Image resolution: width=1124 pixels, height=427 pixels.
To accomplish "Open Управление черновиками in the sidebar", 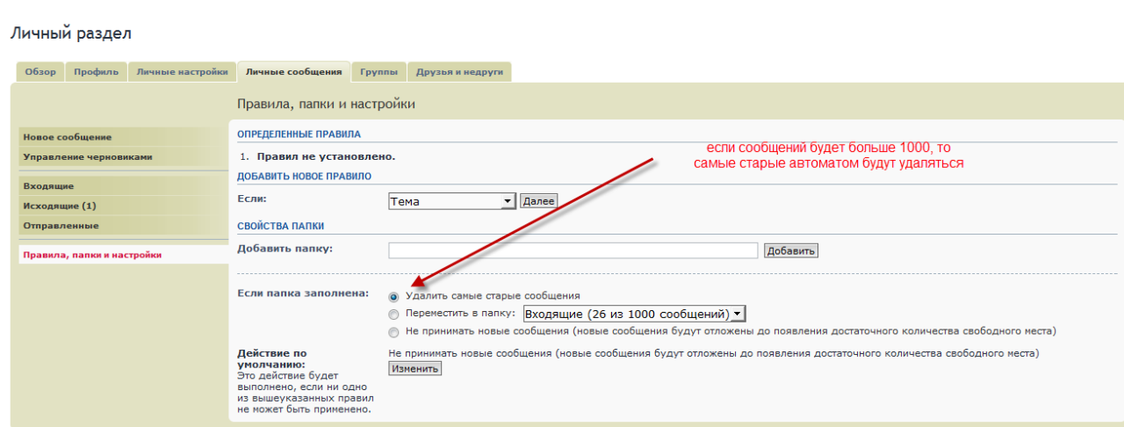I will [x=87, y=156].
